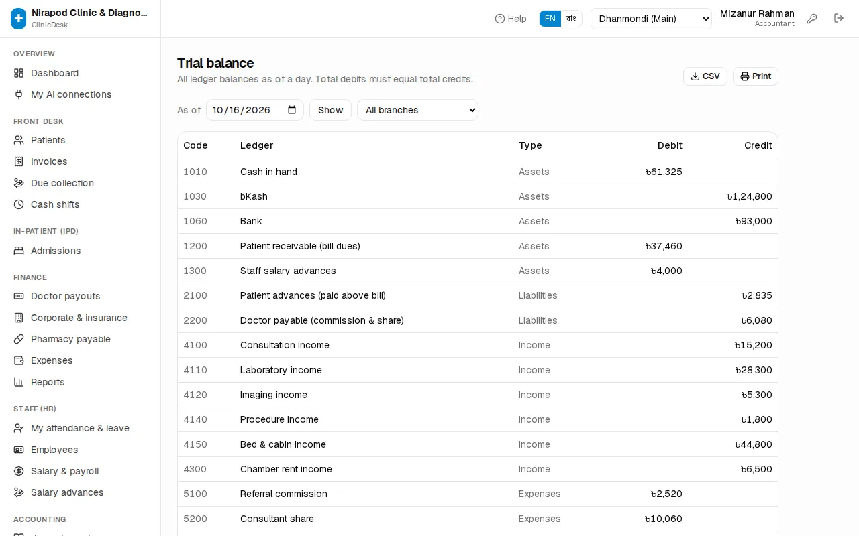Image resolution: width=859 pixels, height=536 pixels.
Task: Click the Dashboard grid icon
Action: pos(19,73)
